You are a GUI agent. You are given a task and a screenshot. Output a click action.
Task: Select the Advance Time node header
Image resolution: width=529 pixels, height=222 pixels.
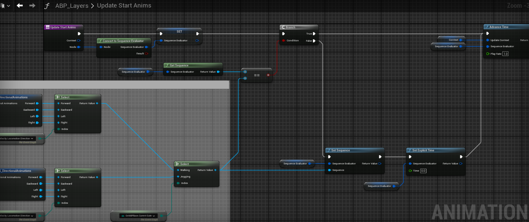coord(506,27)
